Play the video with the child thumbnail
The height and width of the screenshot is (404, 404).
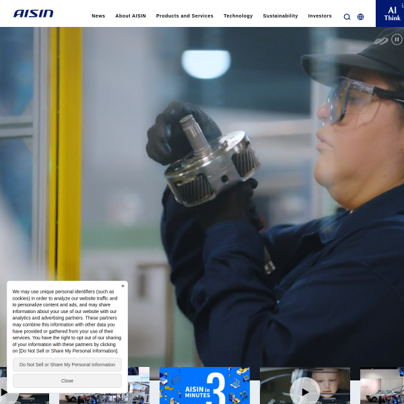(x=305, y=392)
